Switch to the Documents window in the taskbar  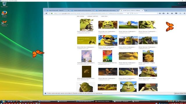point(66,101)
